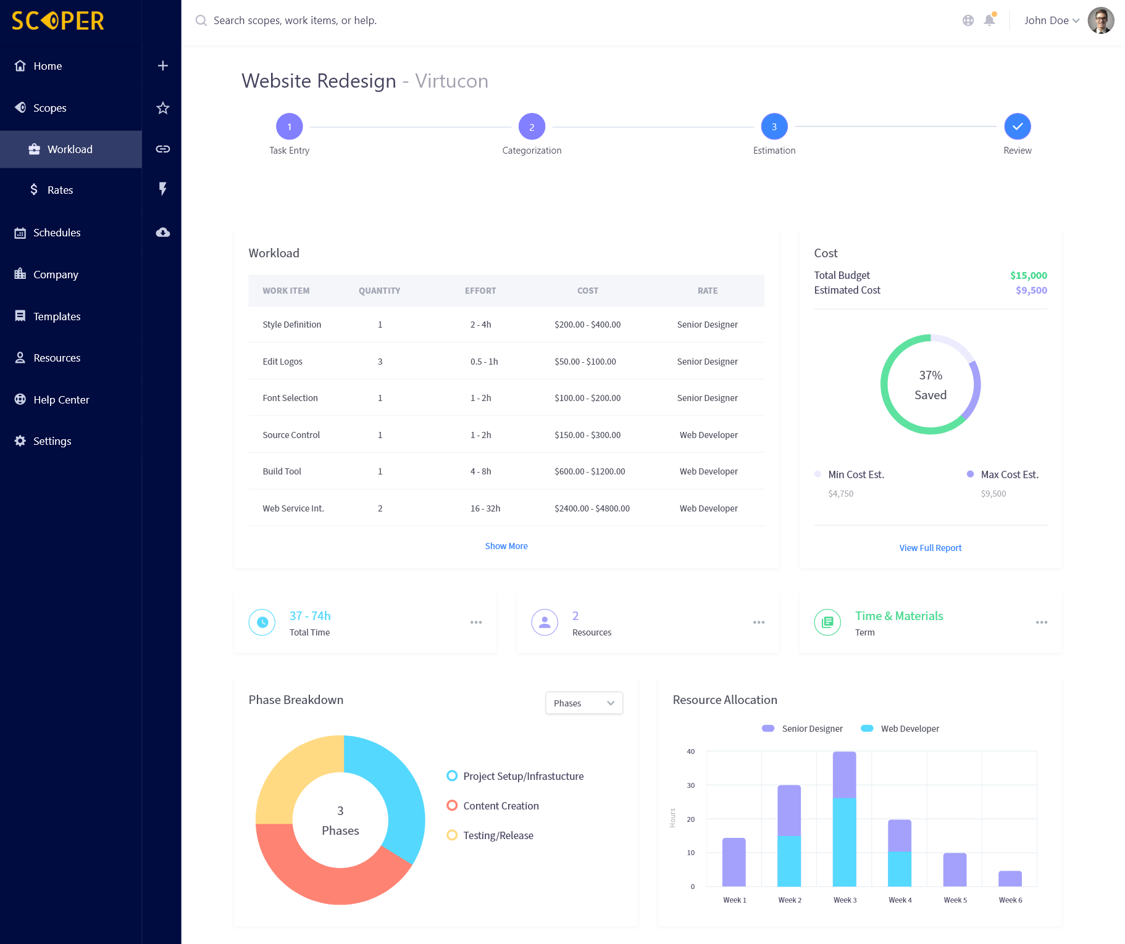This screenshot has width=1125, height=944.
Task: Open Settings in the sidebar
Action: (x=71, y=441)
